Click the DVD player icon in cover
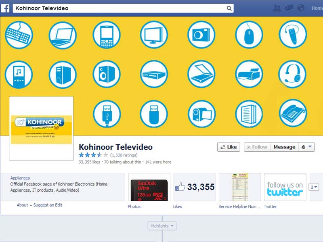Image resolution: width=323 pixels, height=242 pixels. [154, 74]
